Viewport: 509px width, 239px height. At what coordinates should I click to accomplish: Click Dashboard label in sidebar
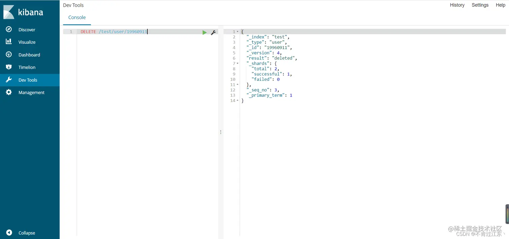(29, 55)
